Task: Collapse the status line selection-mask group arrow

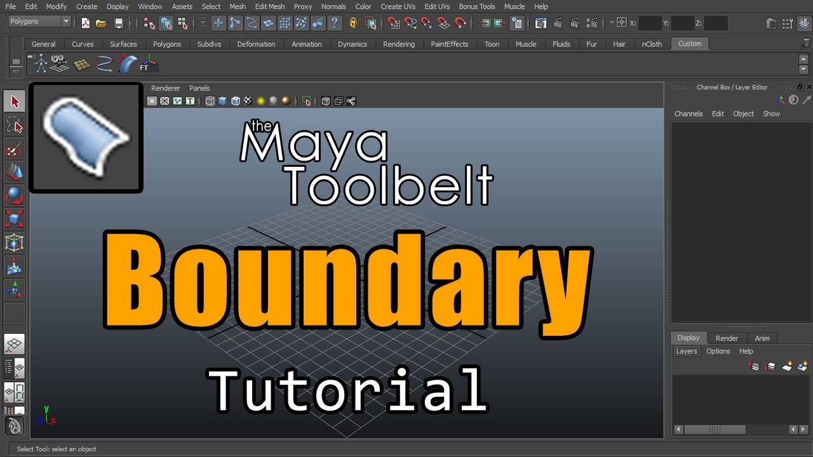Action: pos(203,23)
